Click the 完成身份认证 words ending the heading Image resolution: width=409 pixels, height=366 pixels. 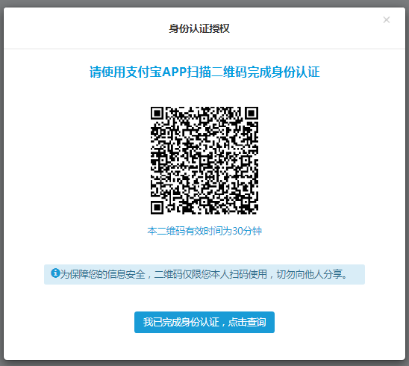[x=284, y=72]
